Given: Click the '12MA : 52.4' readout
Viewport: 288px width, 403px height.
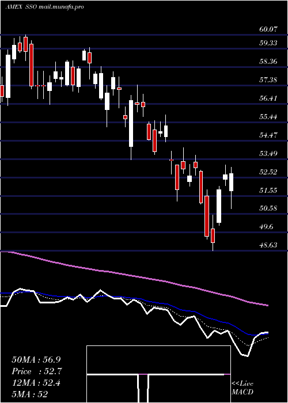Looking at the screenshot, I should (x=36, y=383).
